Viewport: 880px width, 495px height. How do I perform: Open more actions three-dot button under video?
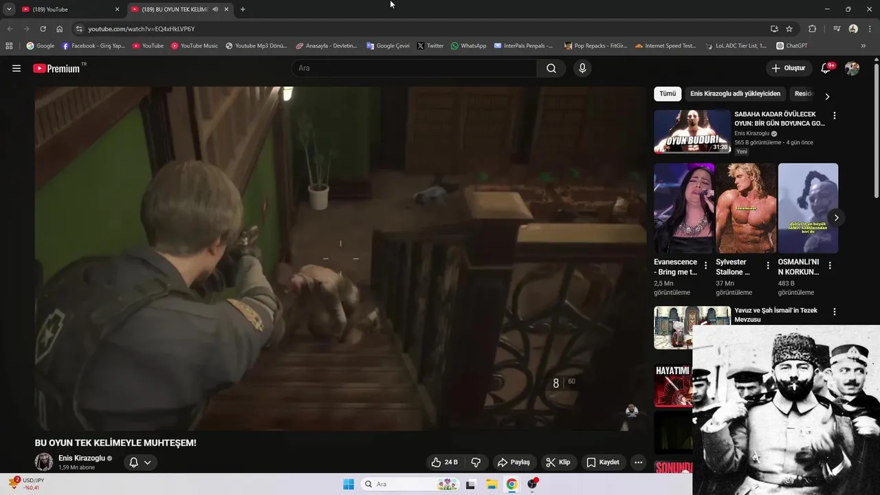tap(639, 462)
